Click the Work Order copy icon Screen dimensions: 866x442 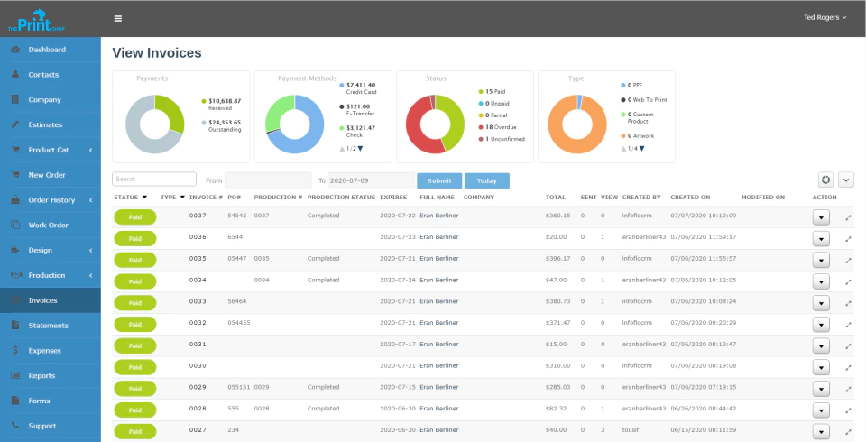15,225
